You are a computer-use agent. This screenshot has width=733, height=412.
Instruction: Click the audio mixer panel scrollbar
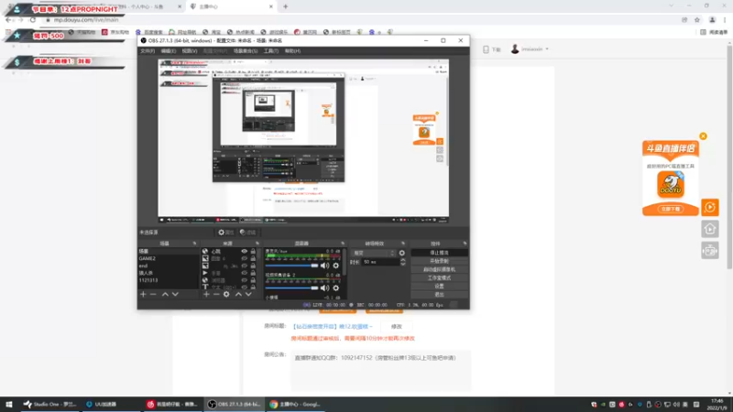345,262
